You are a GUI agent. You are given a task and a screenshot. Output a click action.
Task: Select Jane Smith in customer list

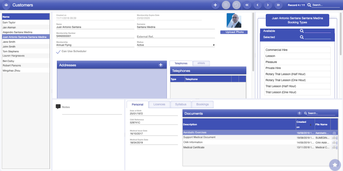pyautogui.click(x=26, y=42)
